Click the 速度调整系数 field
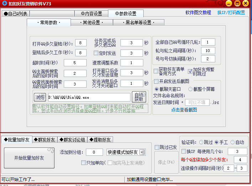The image size is (252, 186). (x=132, y=63)
